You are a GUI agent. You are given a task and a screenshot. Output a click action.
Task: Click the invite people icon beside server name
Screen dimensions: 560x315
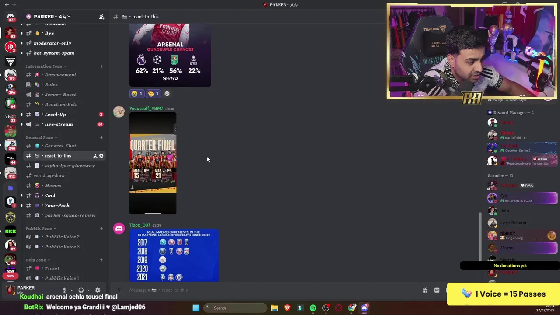(x=101, y=17)
